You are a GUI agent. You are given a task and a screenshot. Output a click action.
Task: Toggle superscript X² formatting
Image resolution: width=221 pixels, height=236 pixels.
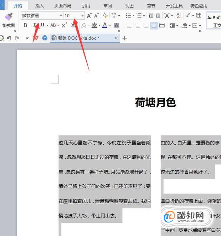[x=64, y=25]
